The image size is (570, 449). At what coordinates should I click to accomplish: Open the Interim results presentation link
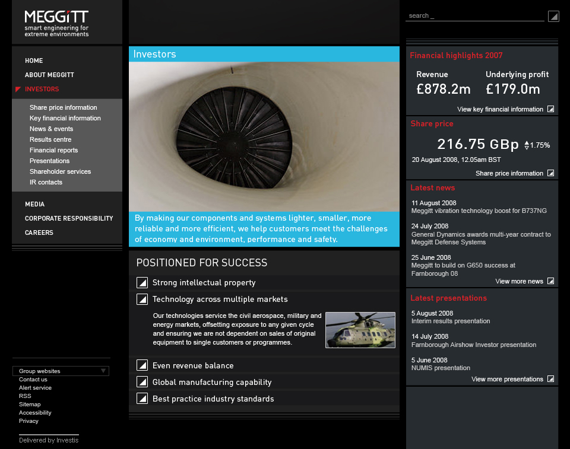point(451,321)
